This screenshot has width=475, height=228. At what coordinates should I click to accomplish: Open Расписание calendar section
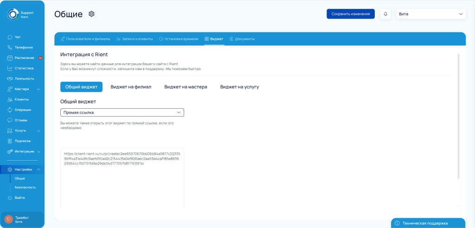click(x=24, y=58)
